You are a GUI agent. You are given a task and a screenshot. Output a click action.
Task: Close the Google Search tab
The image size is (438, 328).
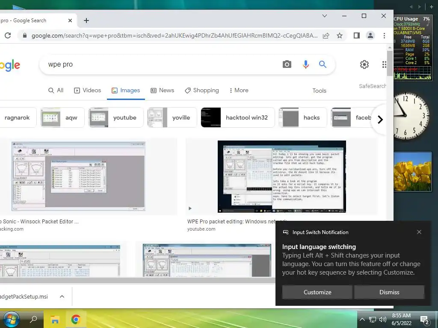pyautogui.click(x=70, y=20)
